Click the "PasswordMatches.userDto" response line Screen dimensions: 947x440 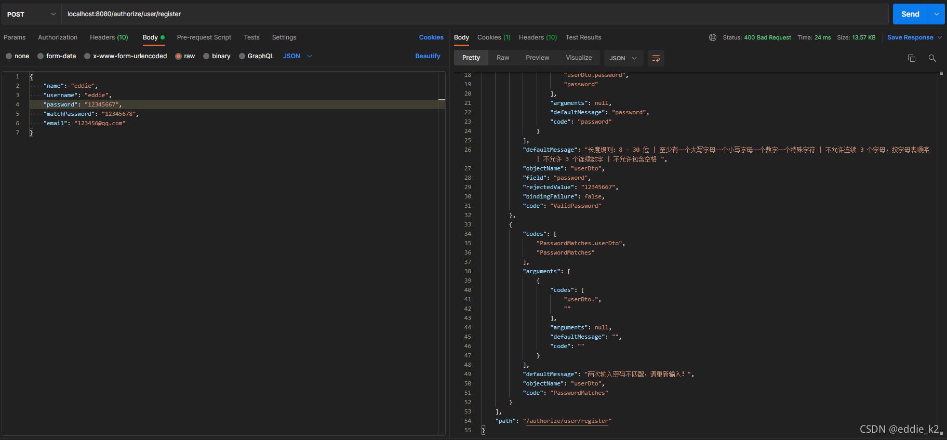581,243
